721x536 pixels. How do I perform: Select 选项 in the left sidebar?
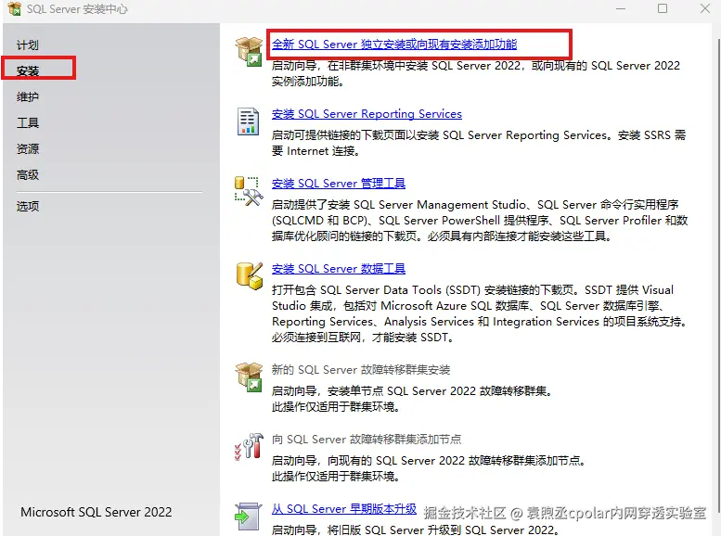click(28, 206)
